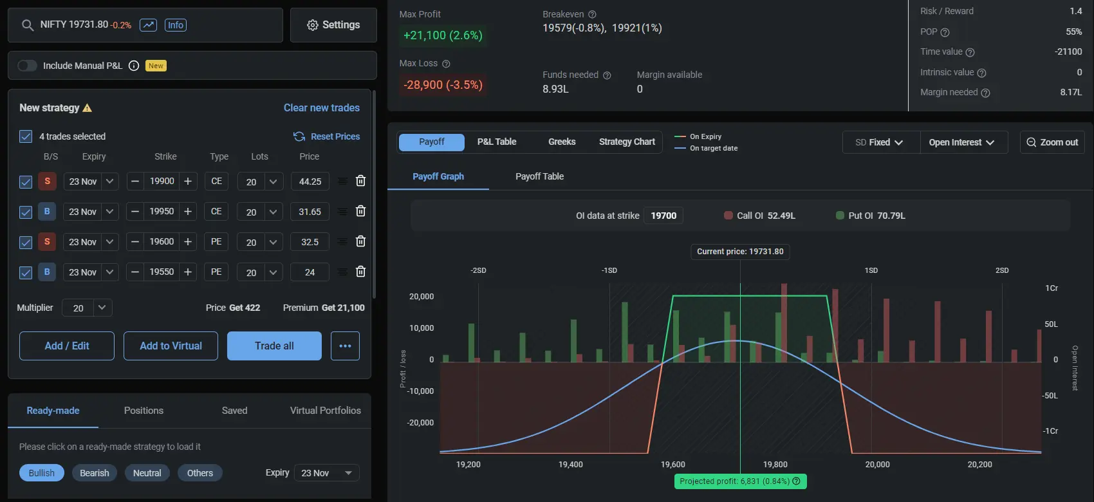This screenshot has width=1094, height=502.
Task: Decrease strike 19950 with minus button
Action: tap(135, 212)
